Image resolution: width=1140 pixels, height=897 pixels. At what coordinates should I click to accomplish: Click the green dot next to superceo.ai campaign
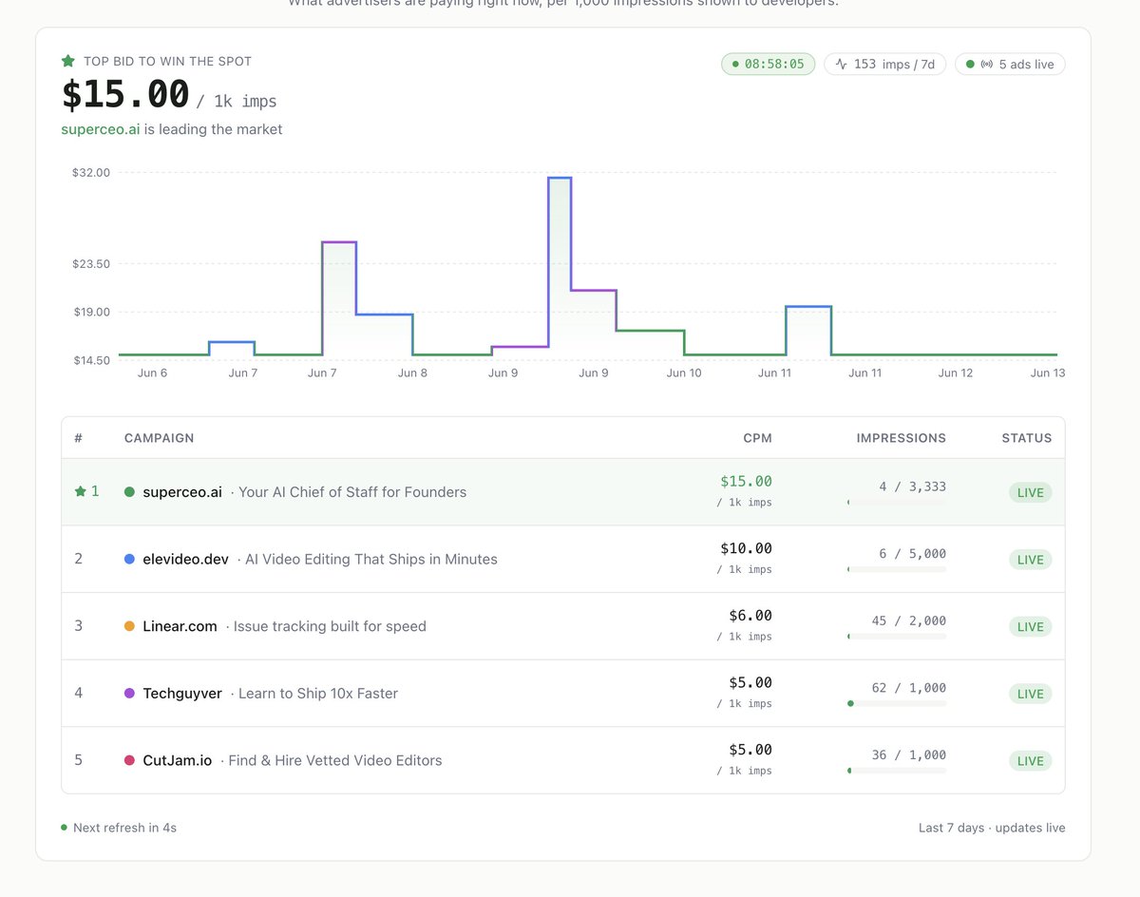click(x=129, y=492)
